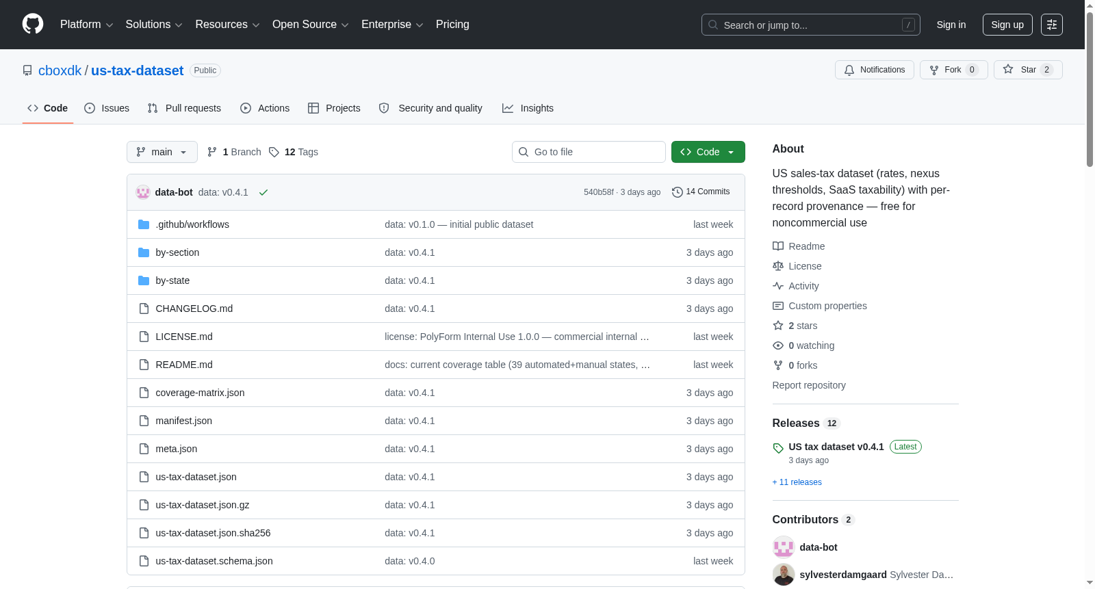Switch to the Security and quality tab

(430, 108)
